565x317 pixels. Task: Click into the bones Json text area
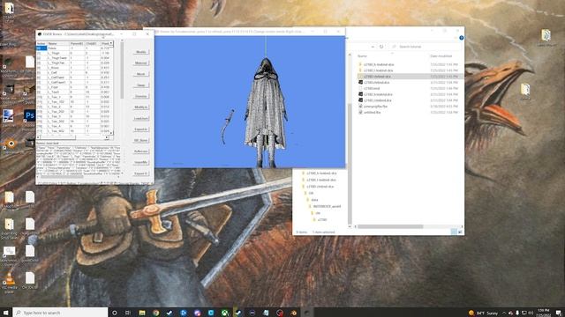click(78, 161)
